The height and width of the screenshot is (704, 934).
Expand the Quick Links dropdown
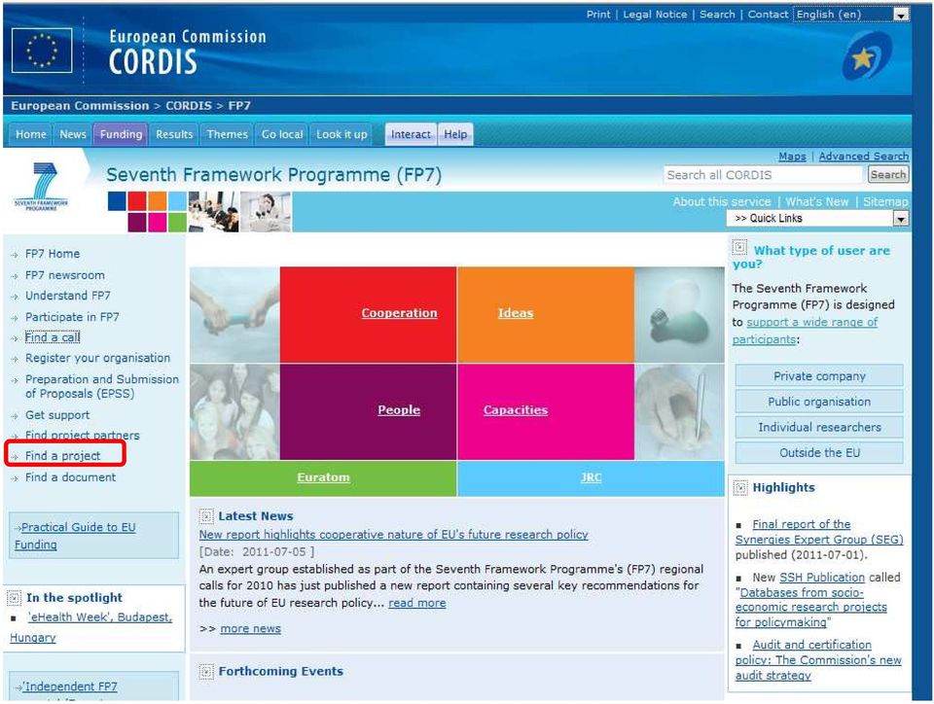point(817,219)
